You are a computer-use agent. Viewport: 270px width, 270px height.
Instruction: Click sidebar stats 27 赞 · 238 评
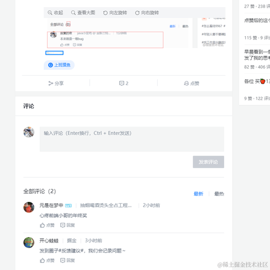257,6
